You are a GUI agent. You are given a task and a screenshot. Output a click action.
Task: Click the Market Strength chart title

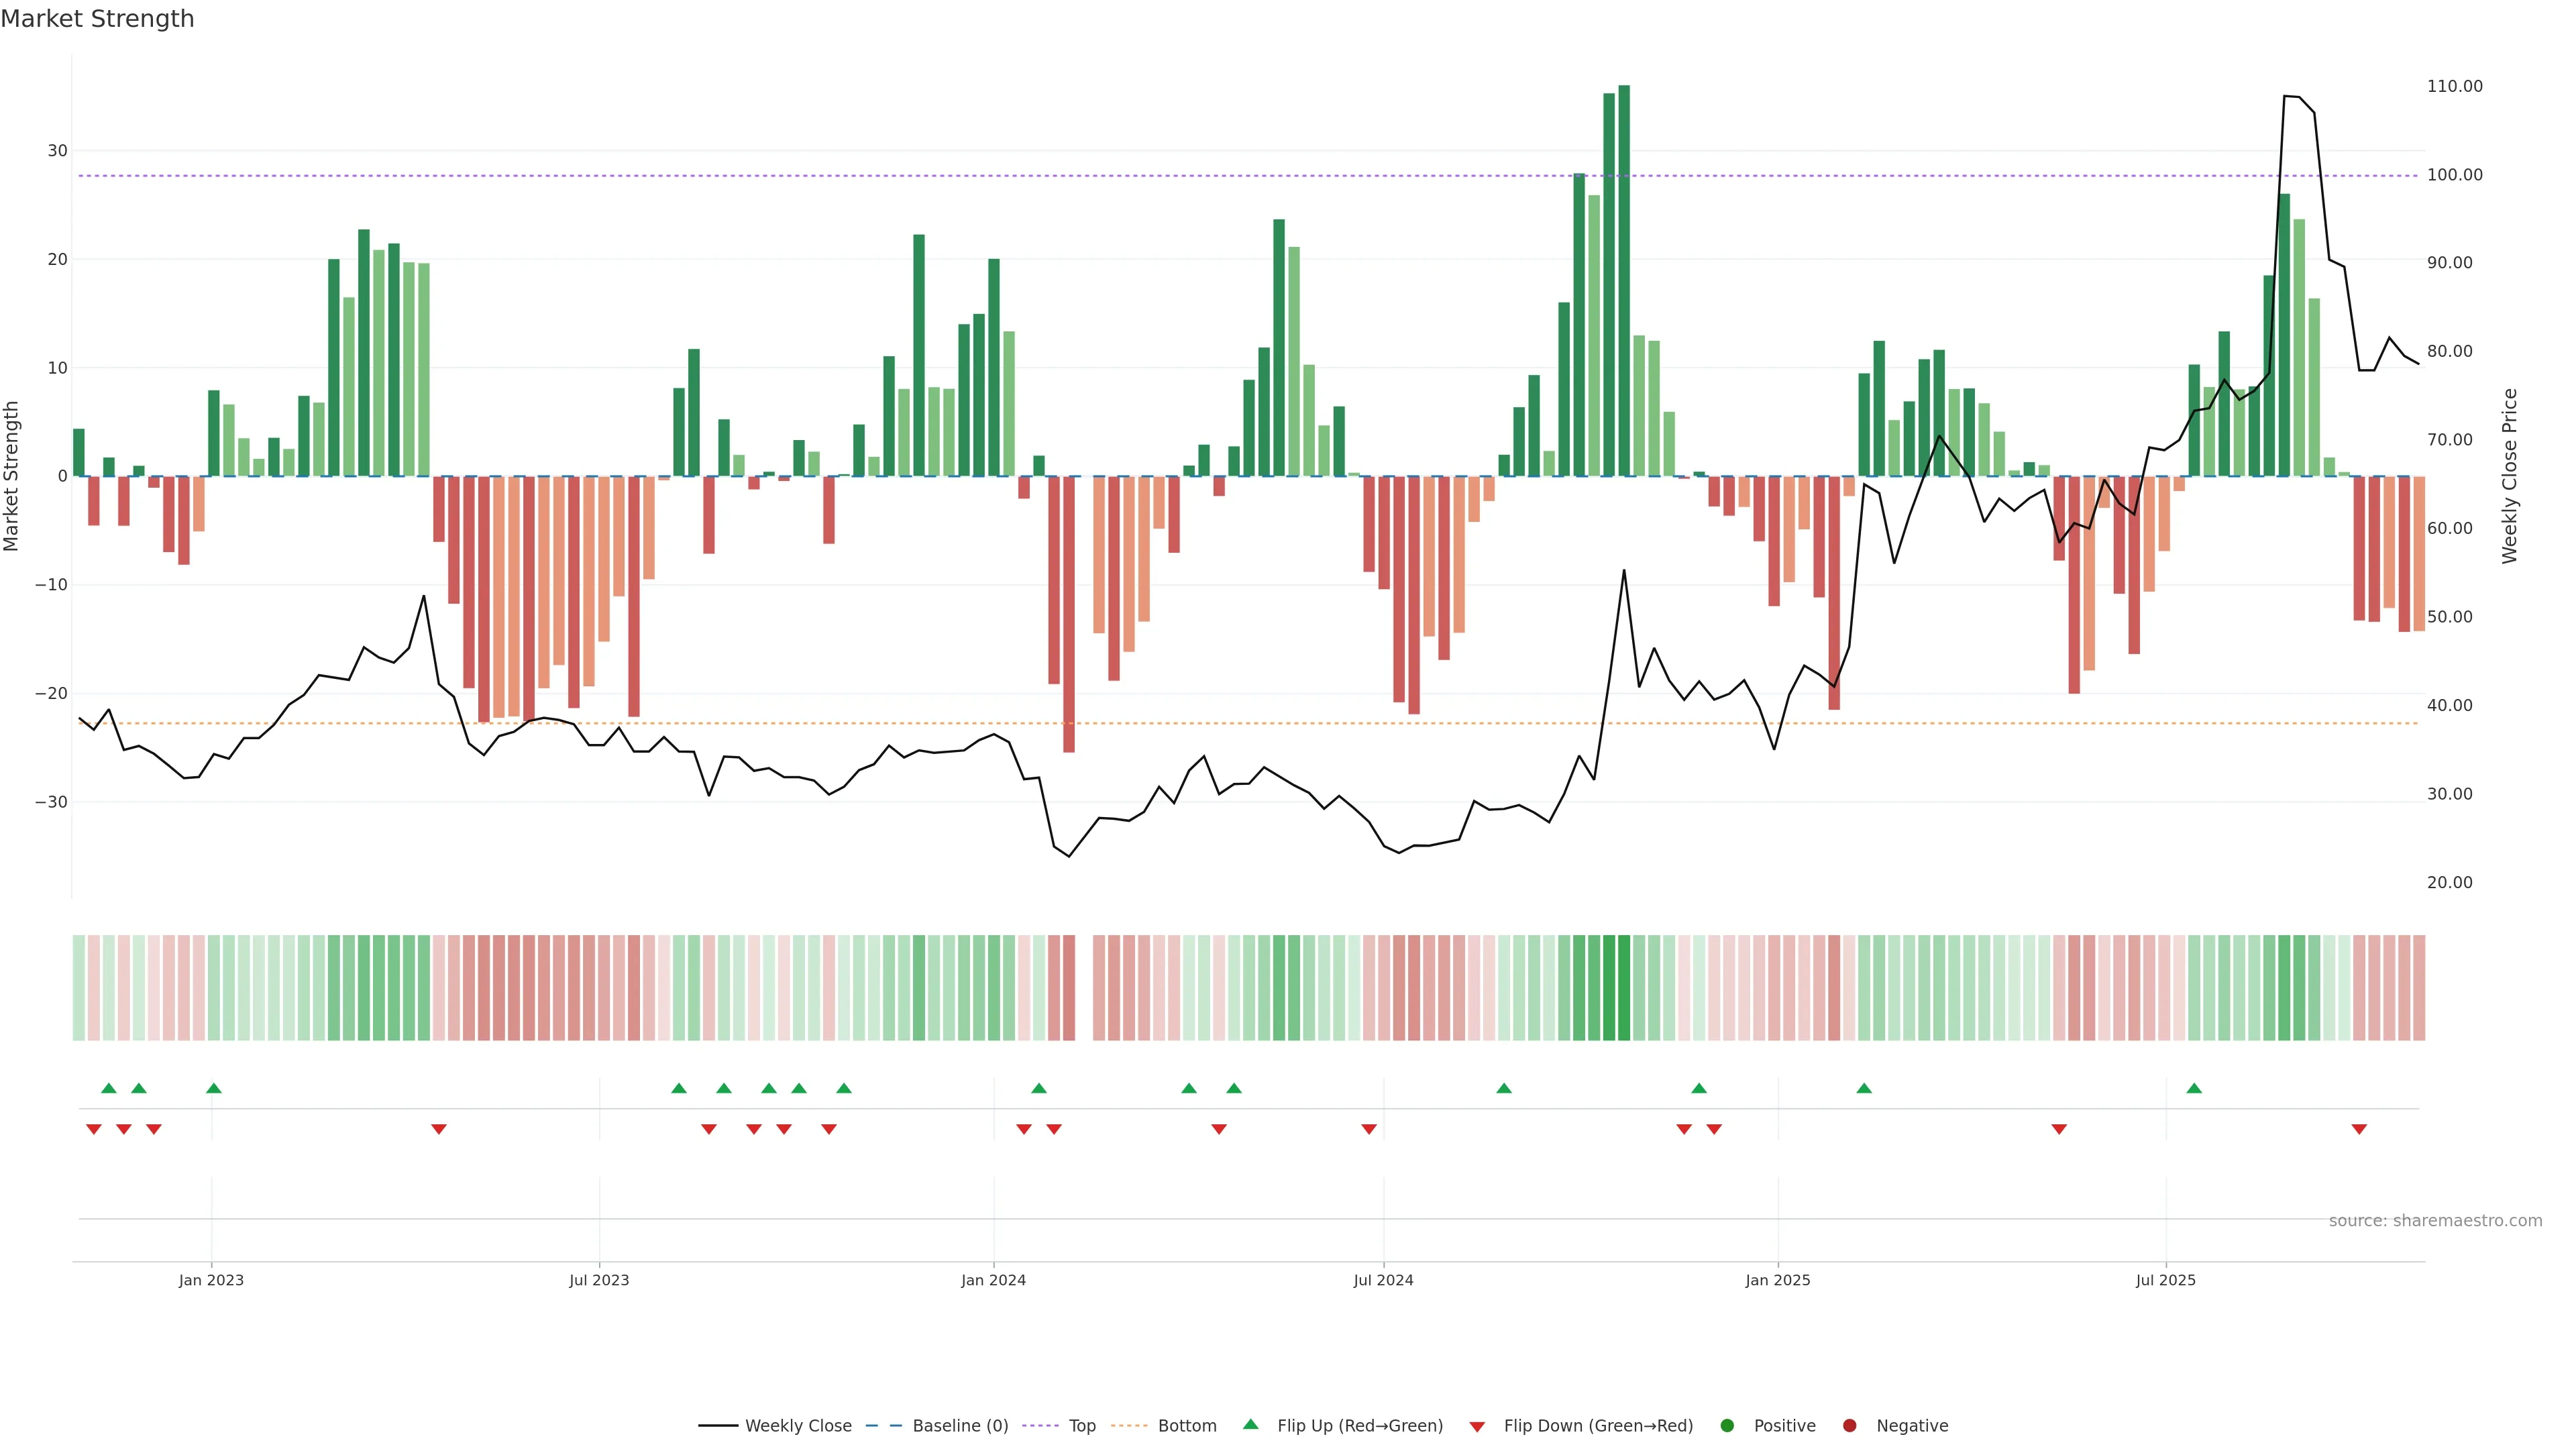[97, 19]
